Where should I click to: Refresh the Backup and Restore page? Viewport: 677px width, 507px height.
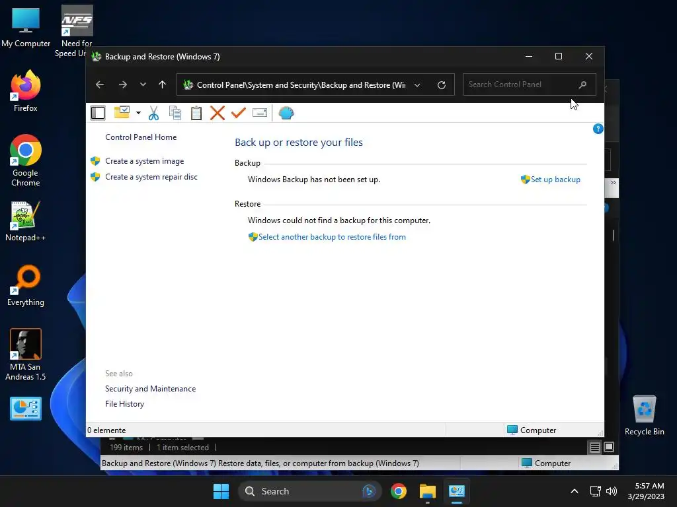pos(441,85)
